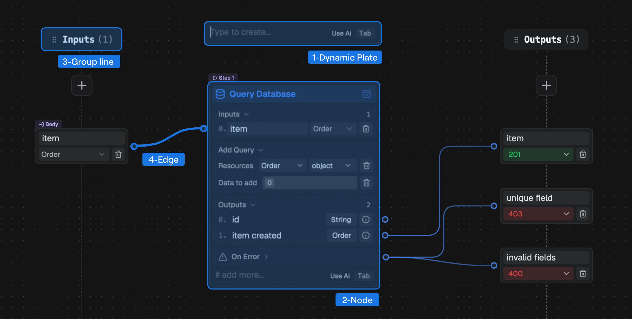Show info for item created output
The image size is (632, 319).
tap(366, 235)
